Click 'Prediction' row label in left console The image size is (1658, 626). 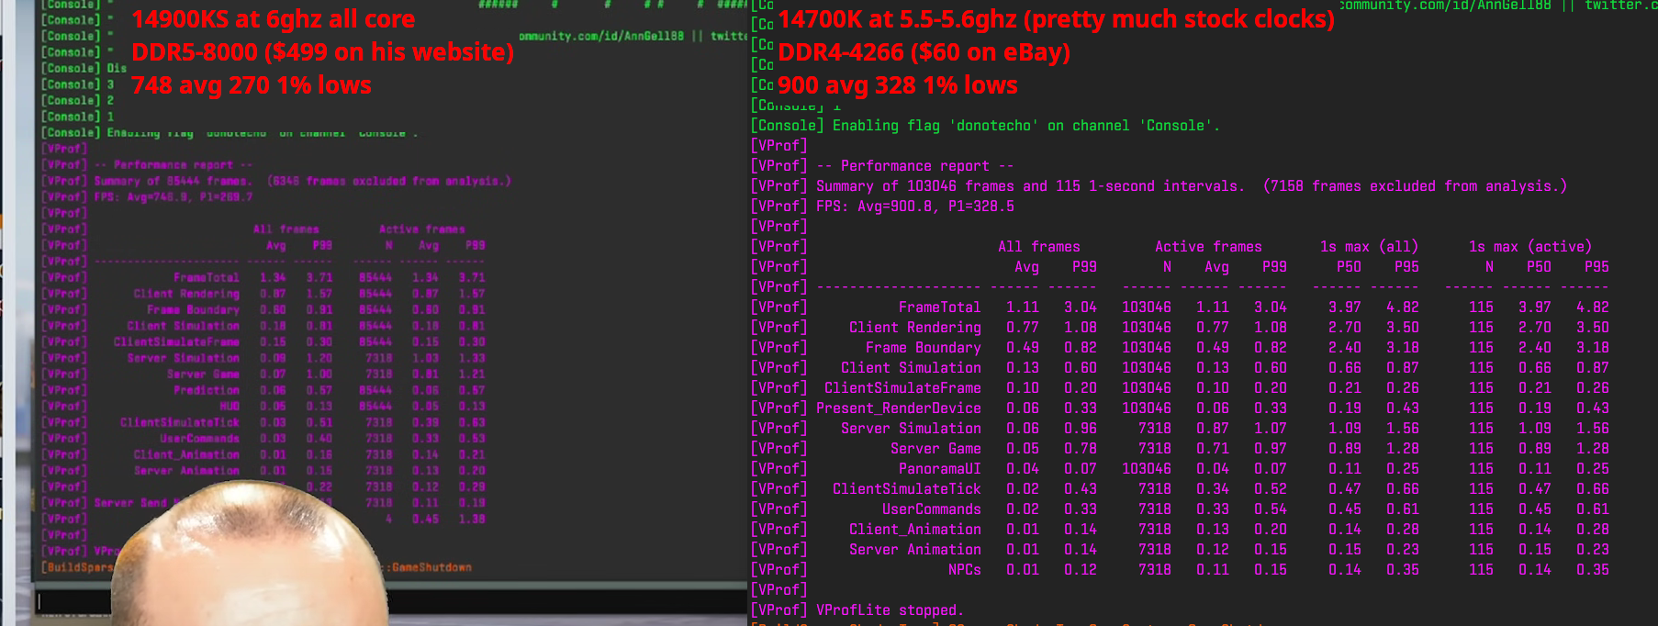pyautogui.click(x=207, y=390)
